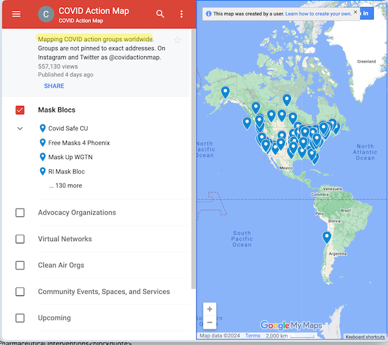Screen dimensions: 388x345
Task: Check the Clean Air Orgs layer
Action: pyautogui.click(x=20, y=266)
